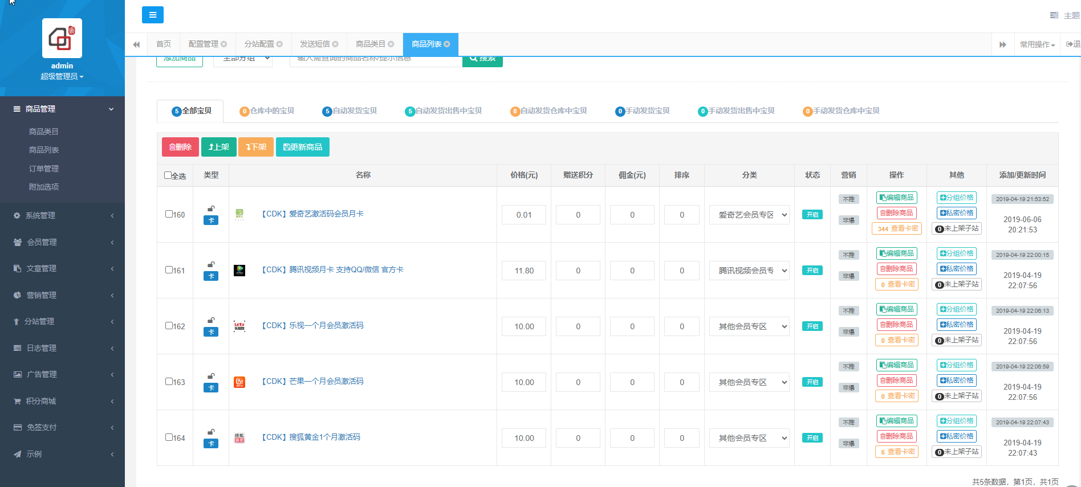
Task: Close the 配置管理 tab via its x icon
Action: coord(224,44)
